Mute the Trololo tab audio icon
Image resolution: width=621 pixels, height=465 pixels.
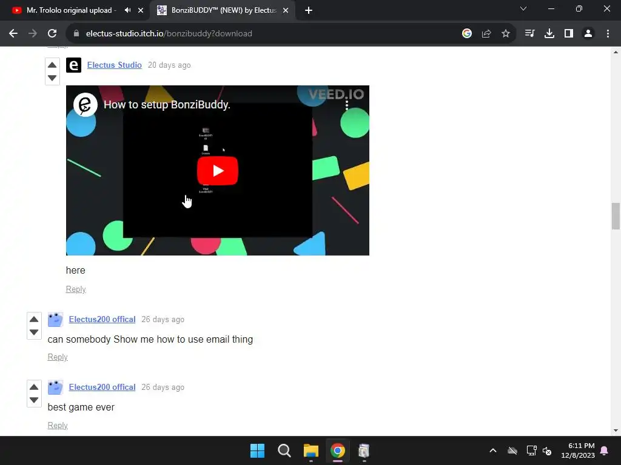click(127, 10)
